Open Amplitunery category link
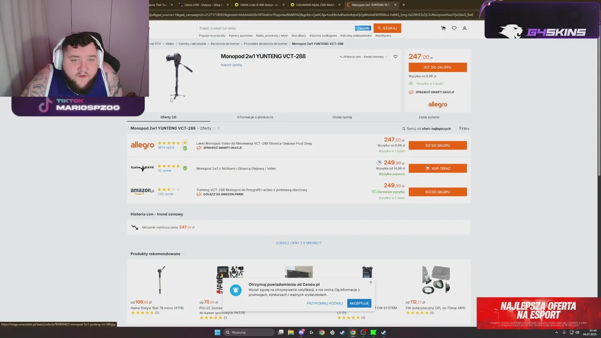601x338 pixels. click(x=383, y=36)
